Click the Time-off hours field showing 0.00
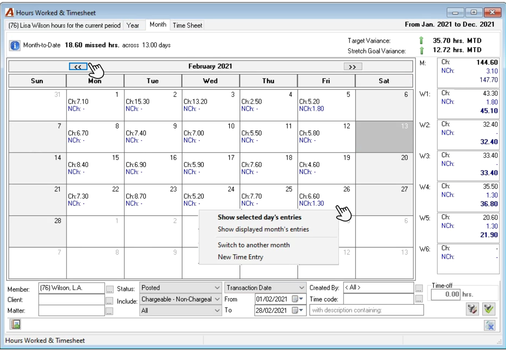The height and width of the screenshot is (350, 506). (446, 295)
